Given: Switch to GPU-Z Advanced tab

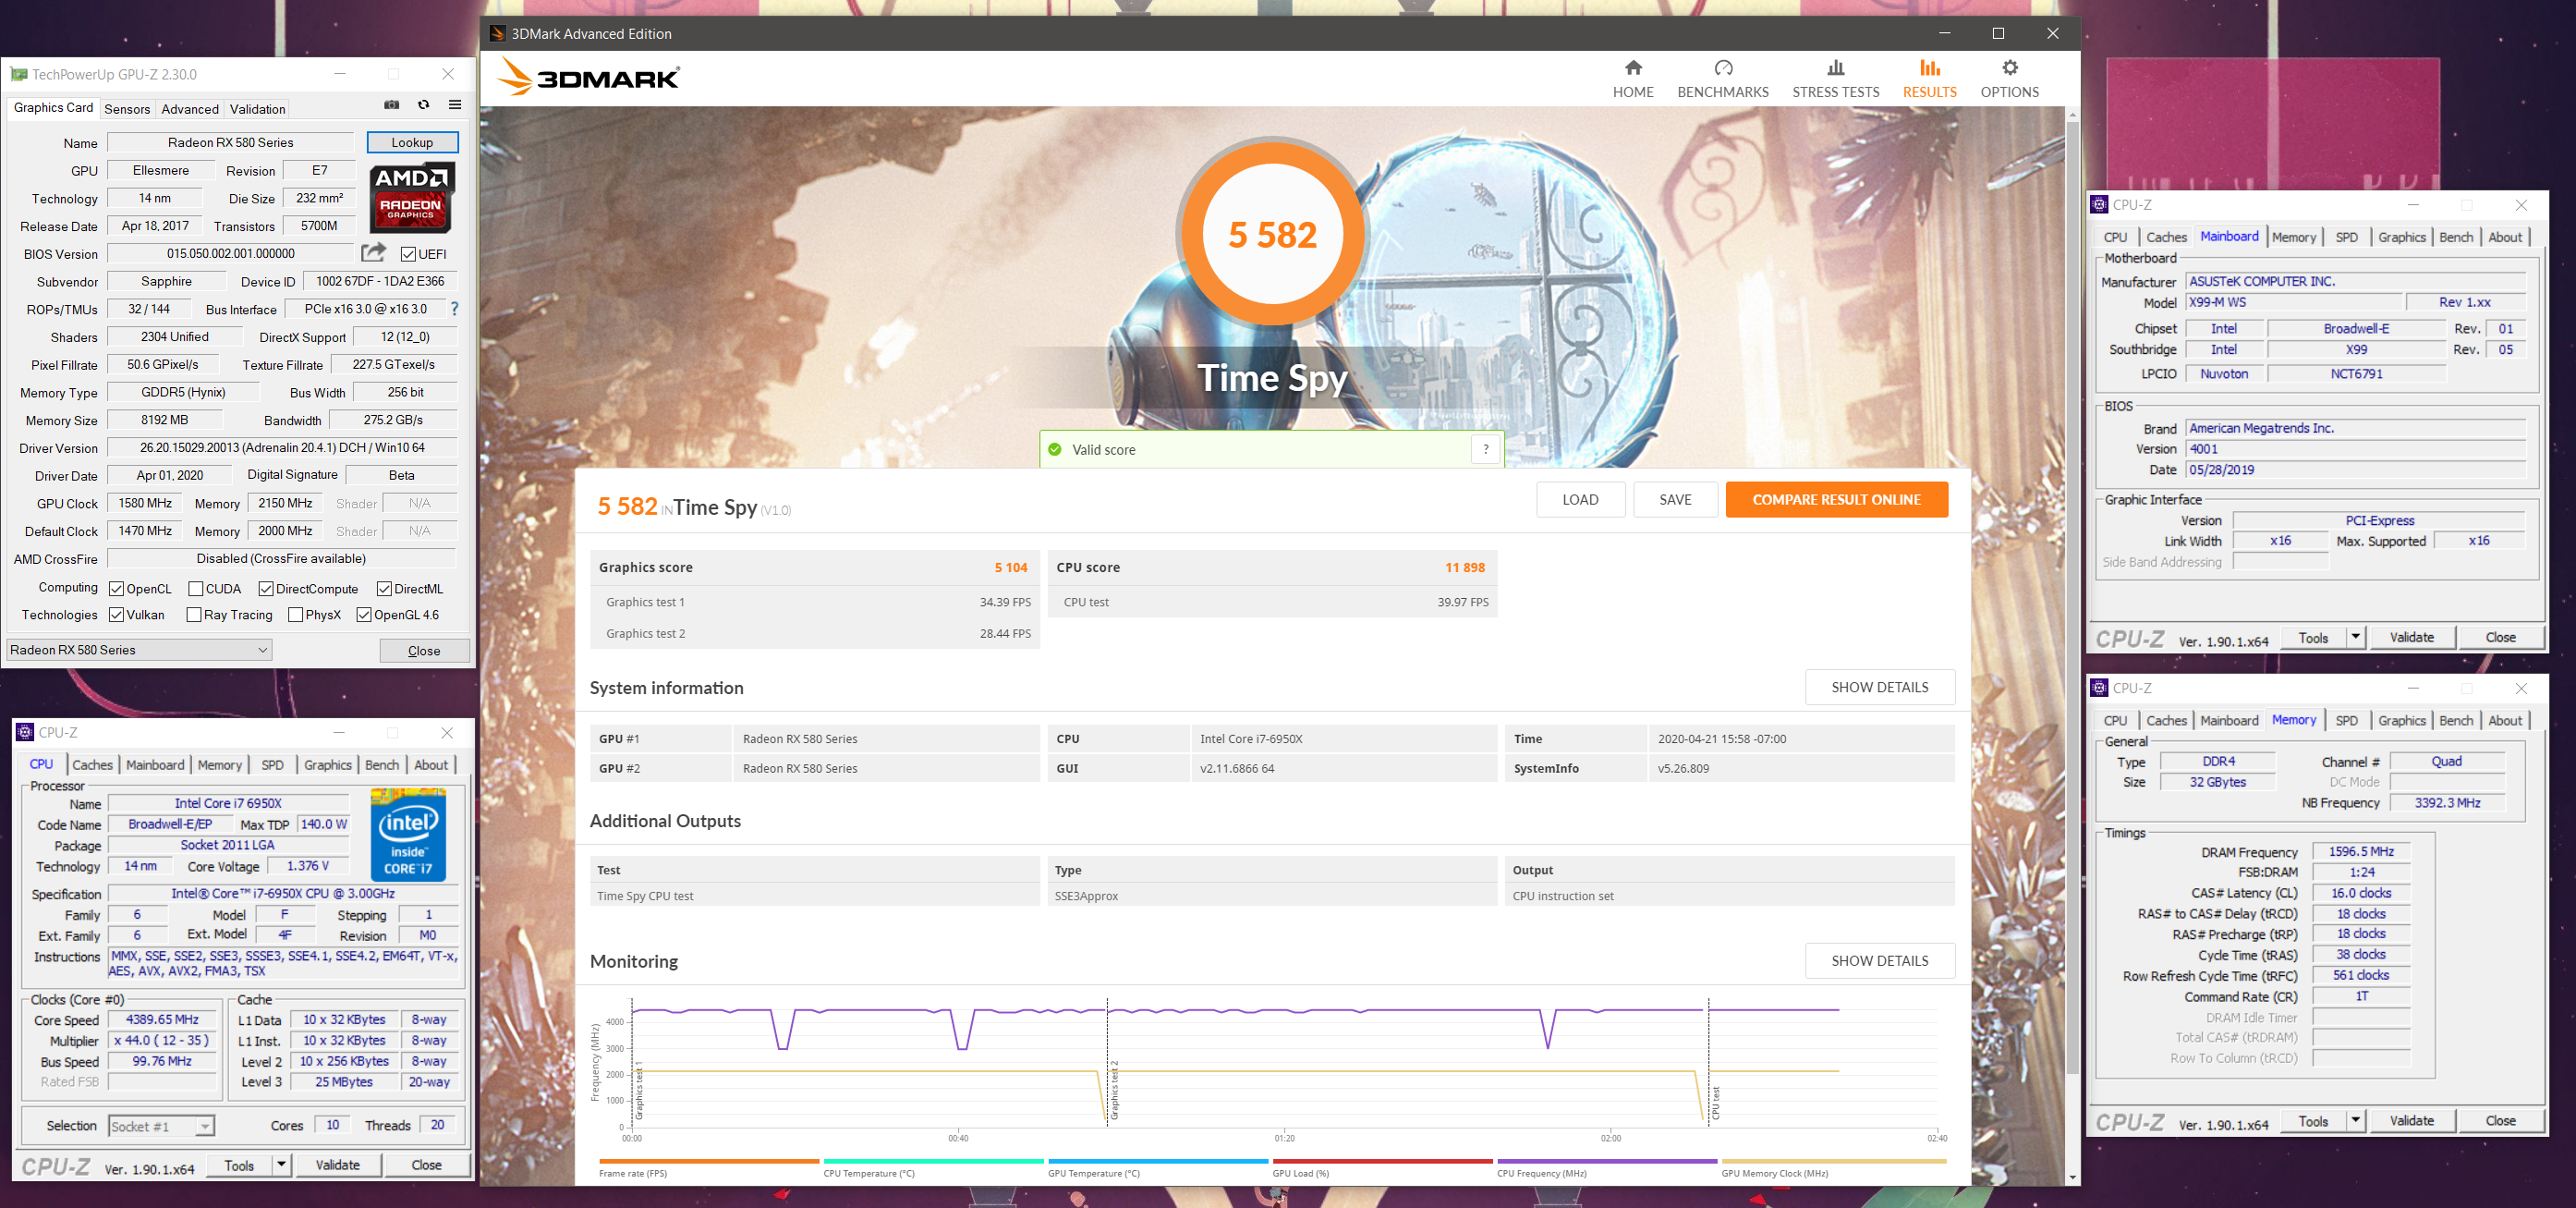Looking at the screenshot, I should 190,109.
